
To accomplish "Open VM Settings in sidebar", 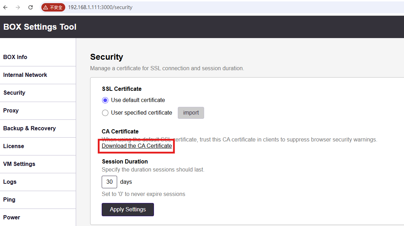I will pyautogui.click(x=38, y=164).
